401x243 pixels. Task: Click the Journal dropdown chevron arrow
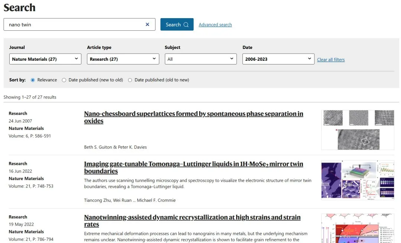click(76, 59)
